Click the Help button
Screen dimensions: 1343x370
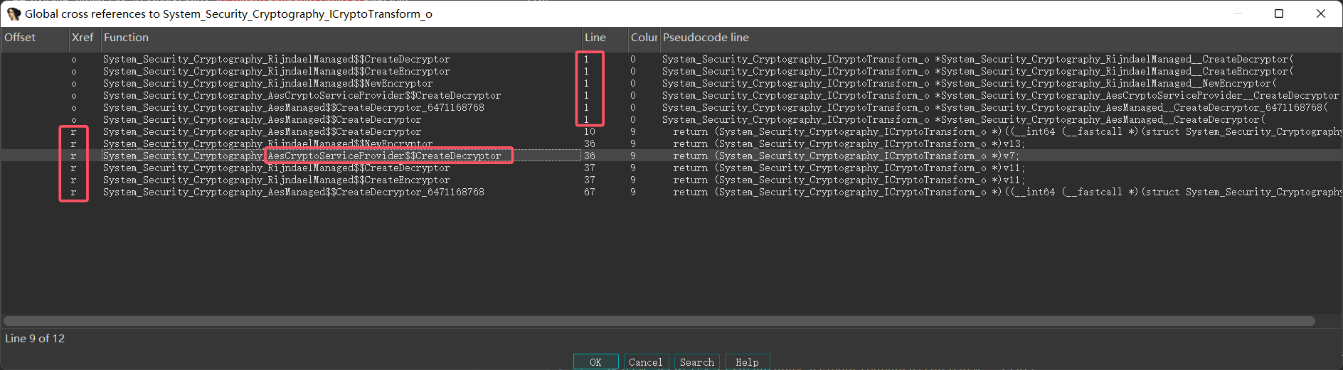[746, 362]
